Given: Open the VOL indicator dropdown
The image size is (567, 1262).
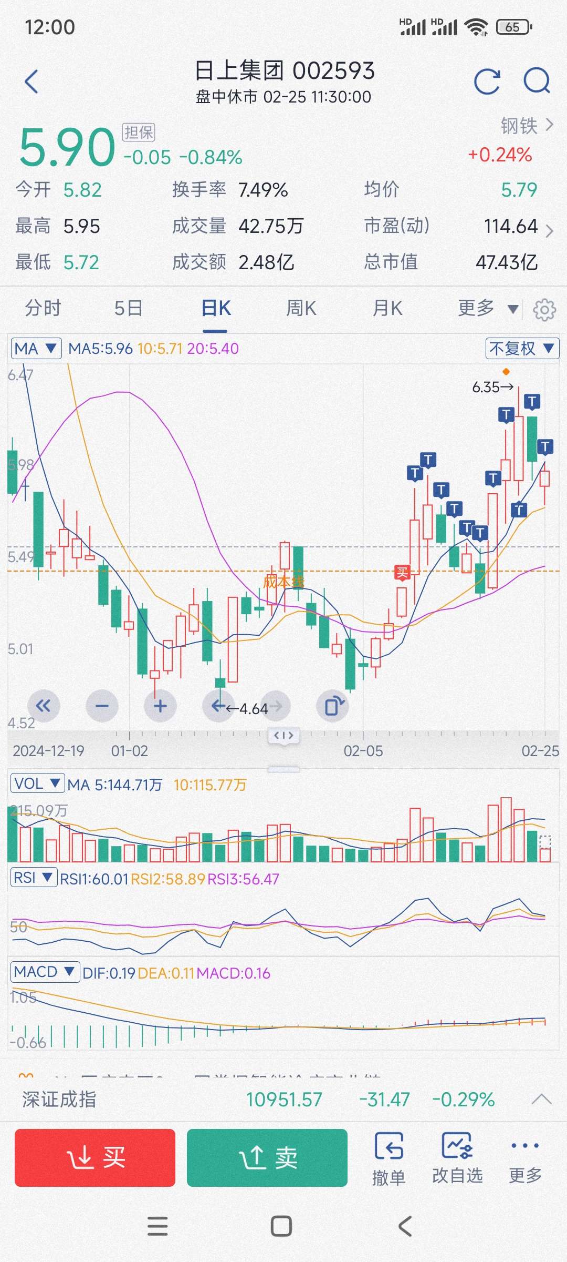Looking at the screenshot, I should (37, 783).
